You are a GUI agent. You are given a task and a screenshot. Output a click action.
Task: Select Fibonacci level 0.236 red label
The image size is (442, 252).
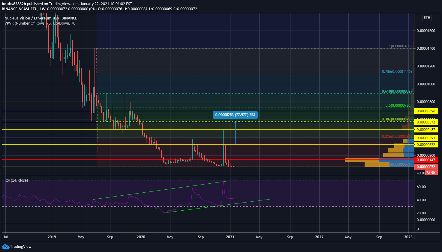pyautogui.click(x=397, y=136)
